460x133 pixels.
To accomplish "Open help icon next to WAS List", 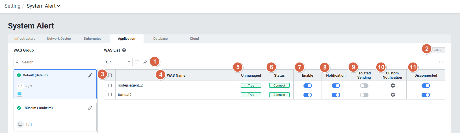I will [x=124, y=50].
